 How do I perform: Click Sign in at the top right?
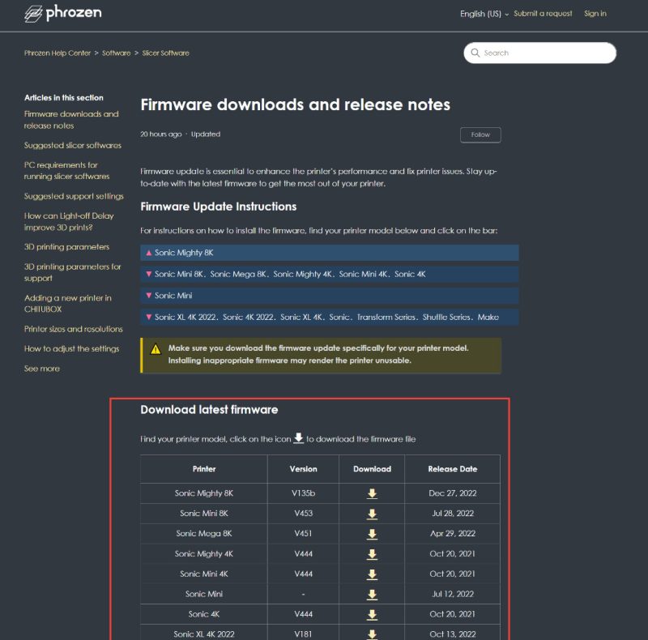(x=595, y=14)
